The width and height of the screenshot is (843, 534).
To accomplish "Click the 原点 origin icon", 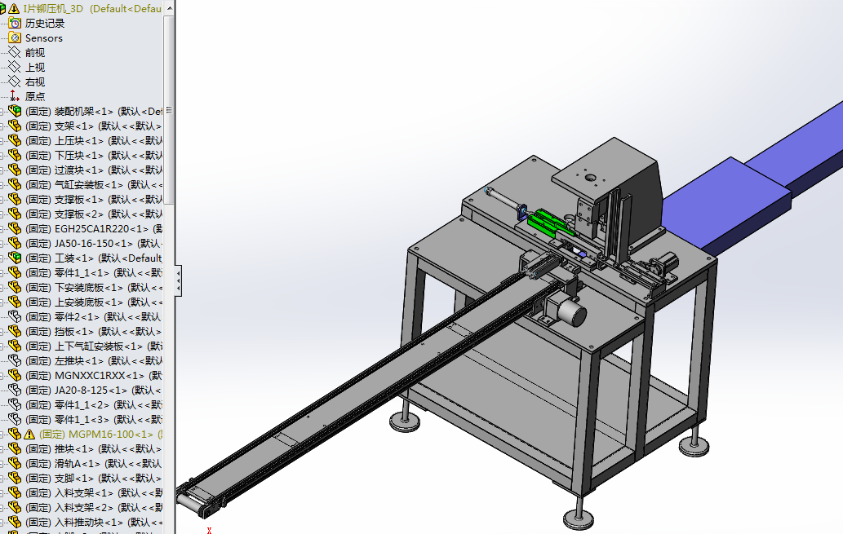I will click(x=15, y=96).
